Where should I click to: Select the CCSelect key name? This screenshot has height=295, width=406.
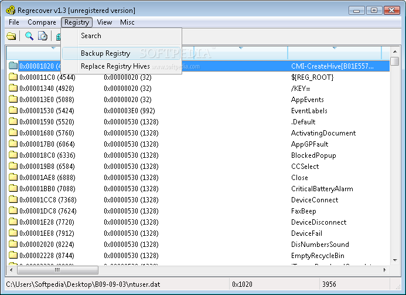(305, 167)
